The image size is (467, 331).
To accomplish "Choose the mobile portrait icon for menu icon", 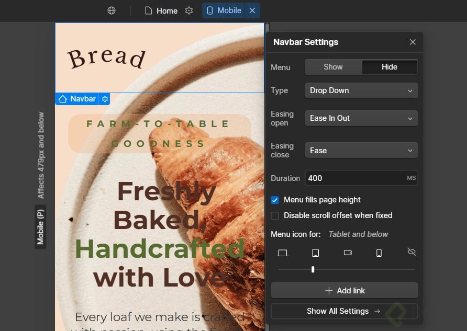I will (x=379, y=253).
